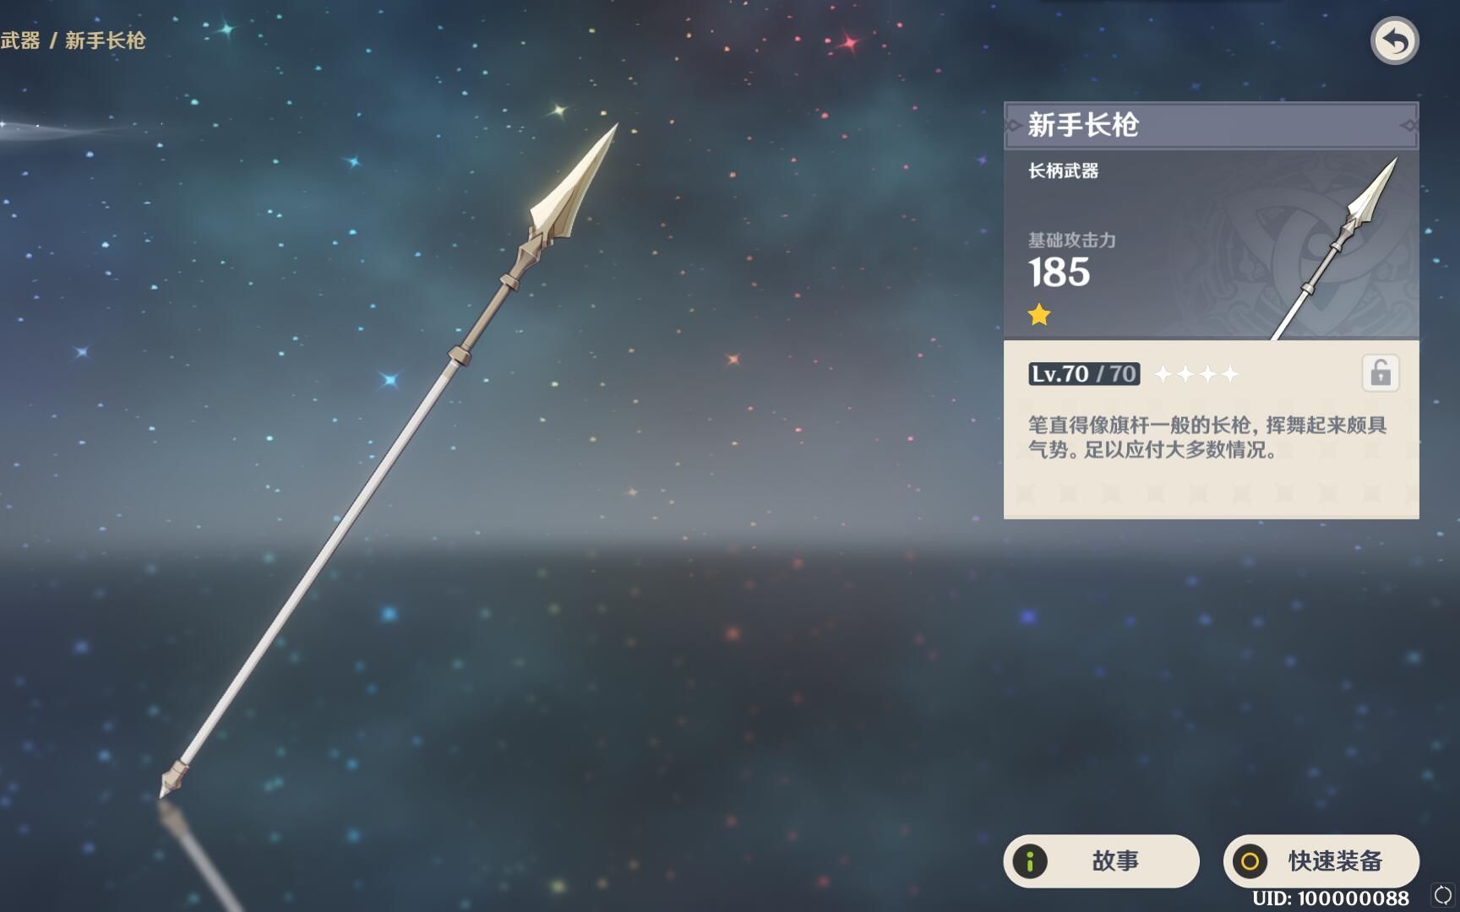Image resolution: width=1460 pixels, height=912 pixels.
Task: Click the ornament at title bar right
Action: [1408, 125]
